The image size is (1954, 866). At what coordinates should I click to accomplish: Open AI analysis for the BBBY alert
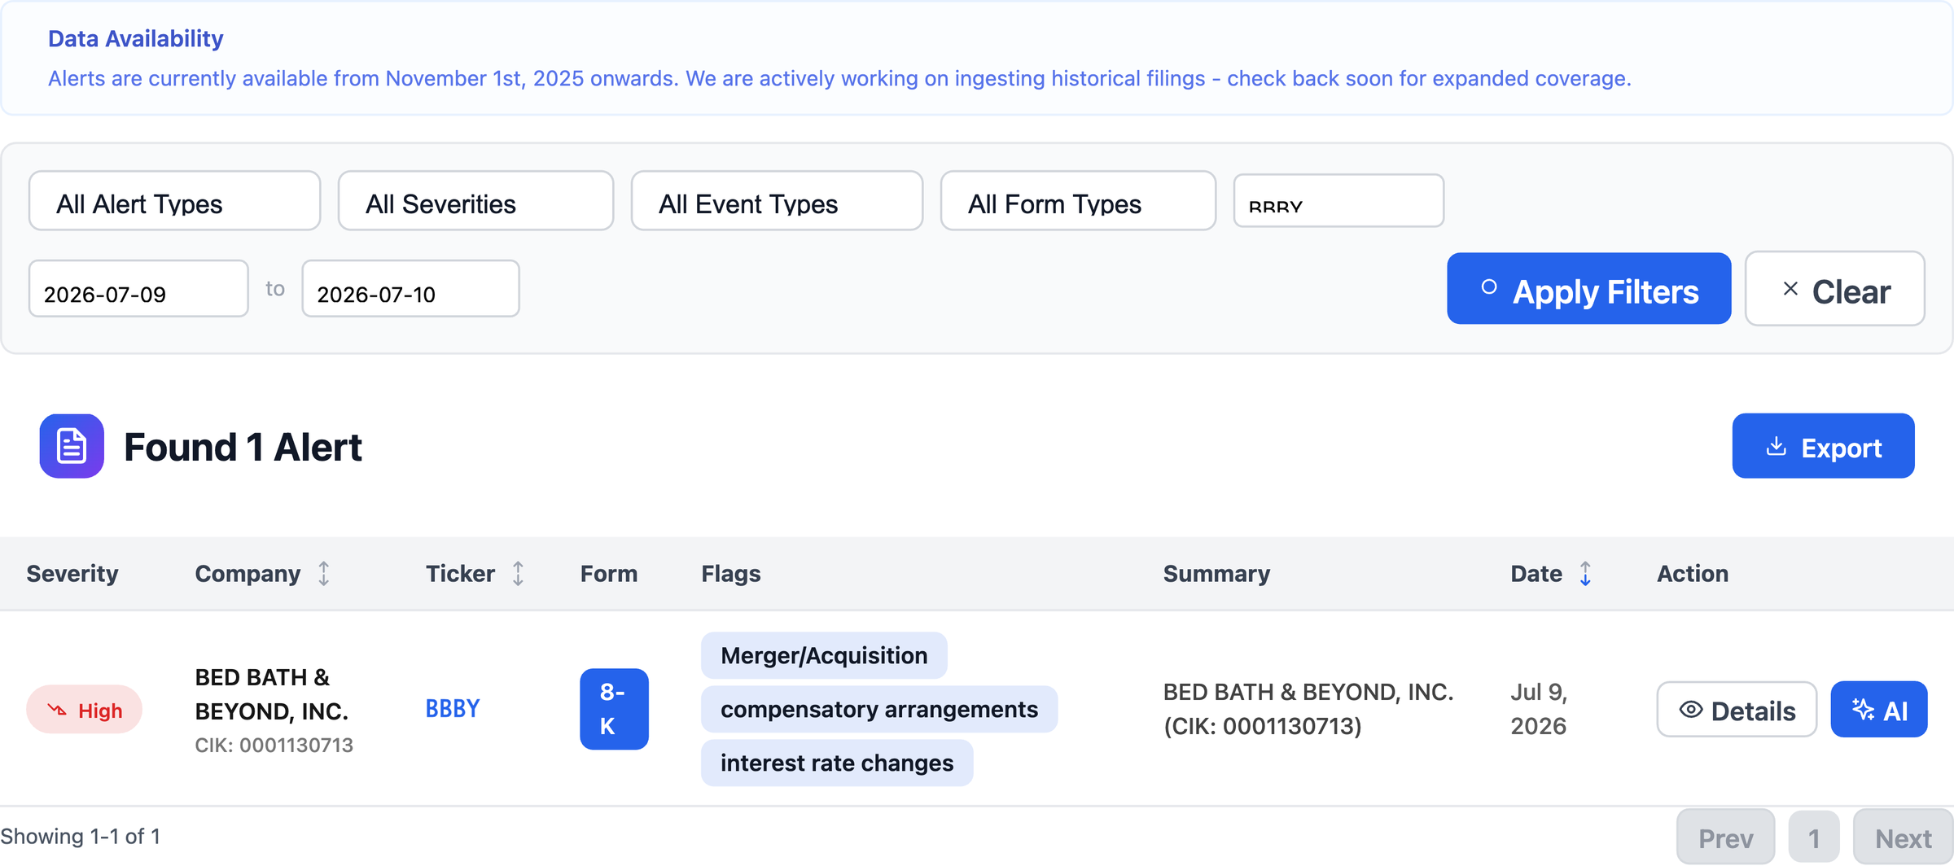coord(1879,710)
